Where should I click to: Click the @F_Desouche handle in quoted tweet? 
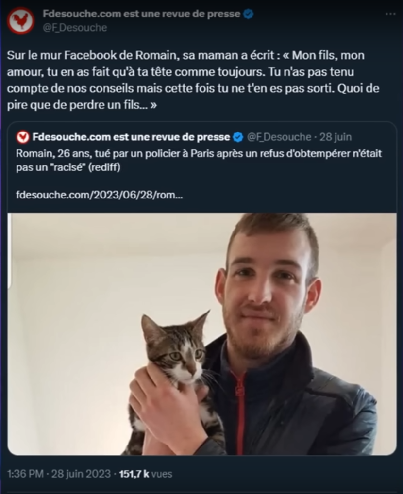279,137
